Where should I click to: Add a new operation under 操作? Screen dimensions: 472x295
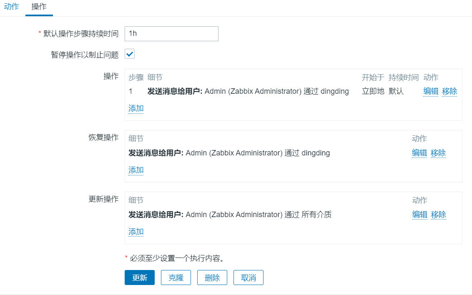[136, 108]
